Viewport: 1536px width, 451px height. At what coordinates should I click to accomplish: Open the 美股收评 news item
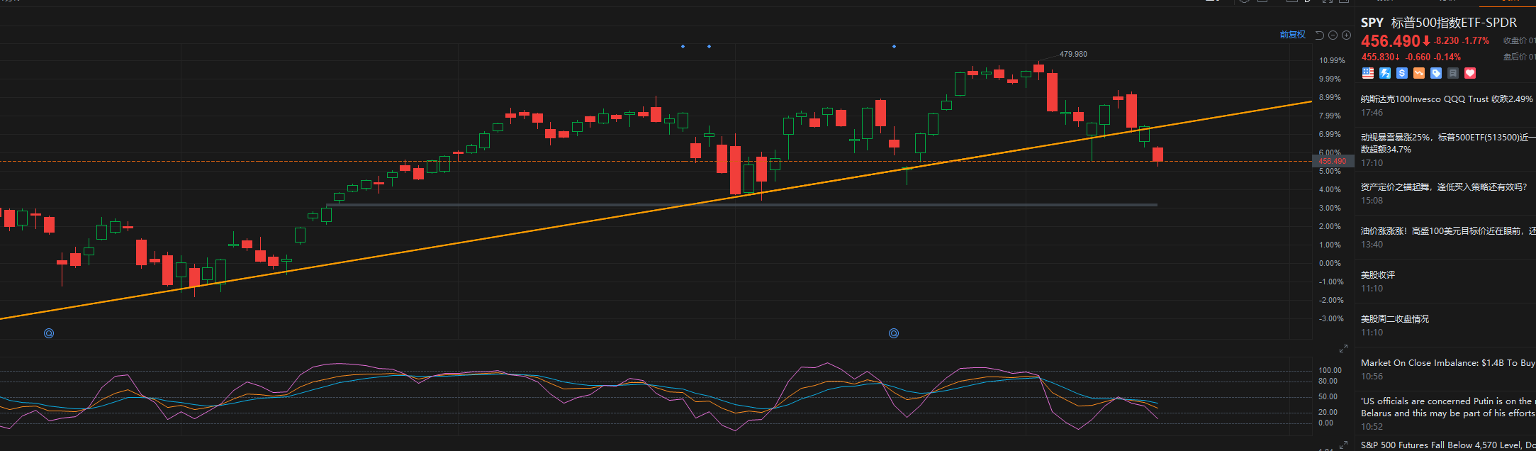tap(1378, 275)
